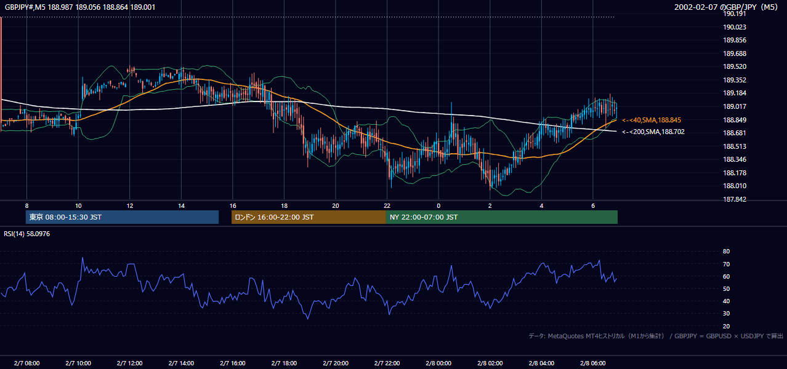The height and width of the screenshot is (369, 787).
Task: Click the 187.842 price axis label
Action: click(735, 199)
